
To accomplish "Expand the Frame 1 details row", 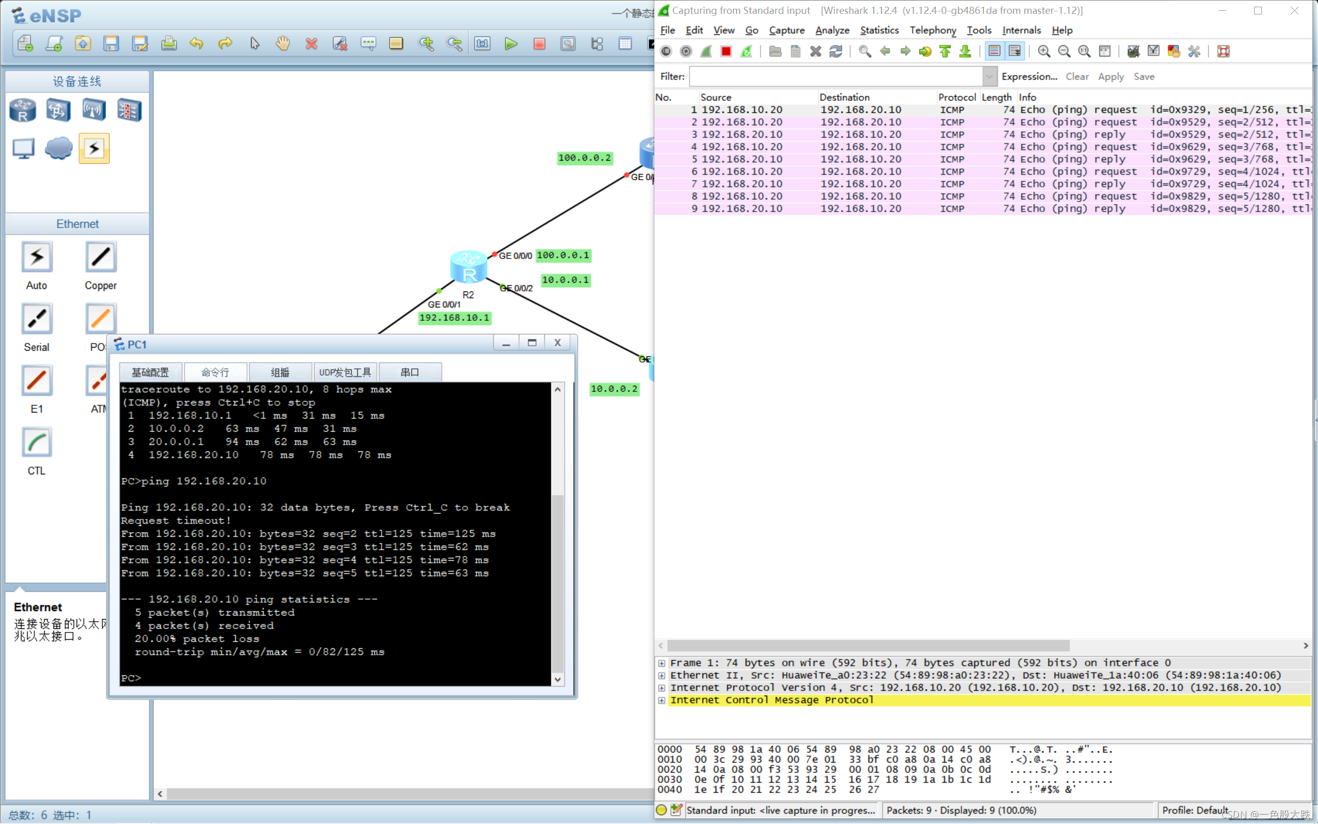I will [661, 663].
